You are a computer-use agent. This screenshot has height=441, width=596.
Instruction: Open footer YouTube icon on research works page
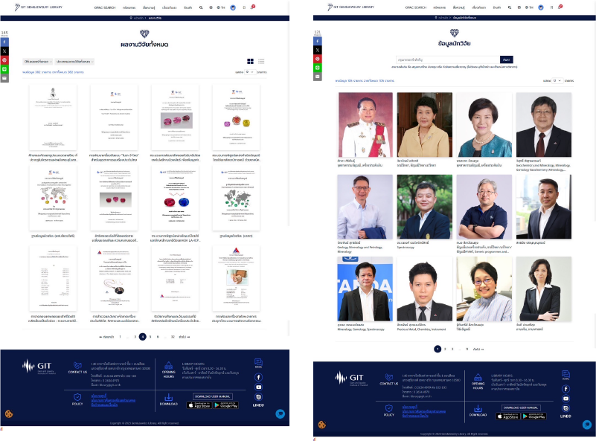point(258,387)
